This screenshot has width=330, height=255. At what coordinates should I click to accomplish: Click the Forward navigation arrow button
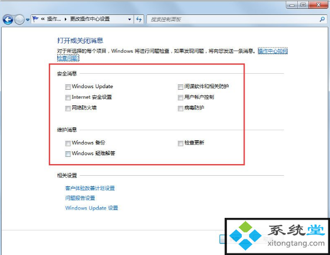(19, 20)
